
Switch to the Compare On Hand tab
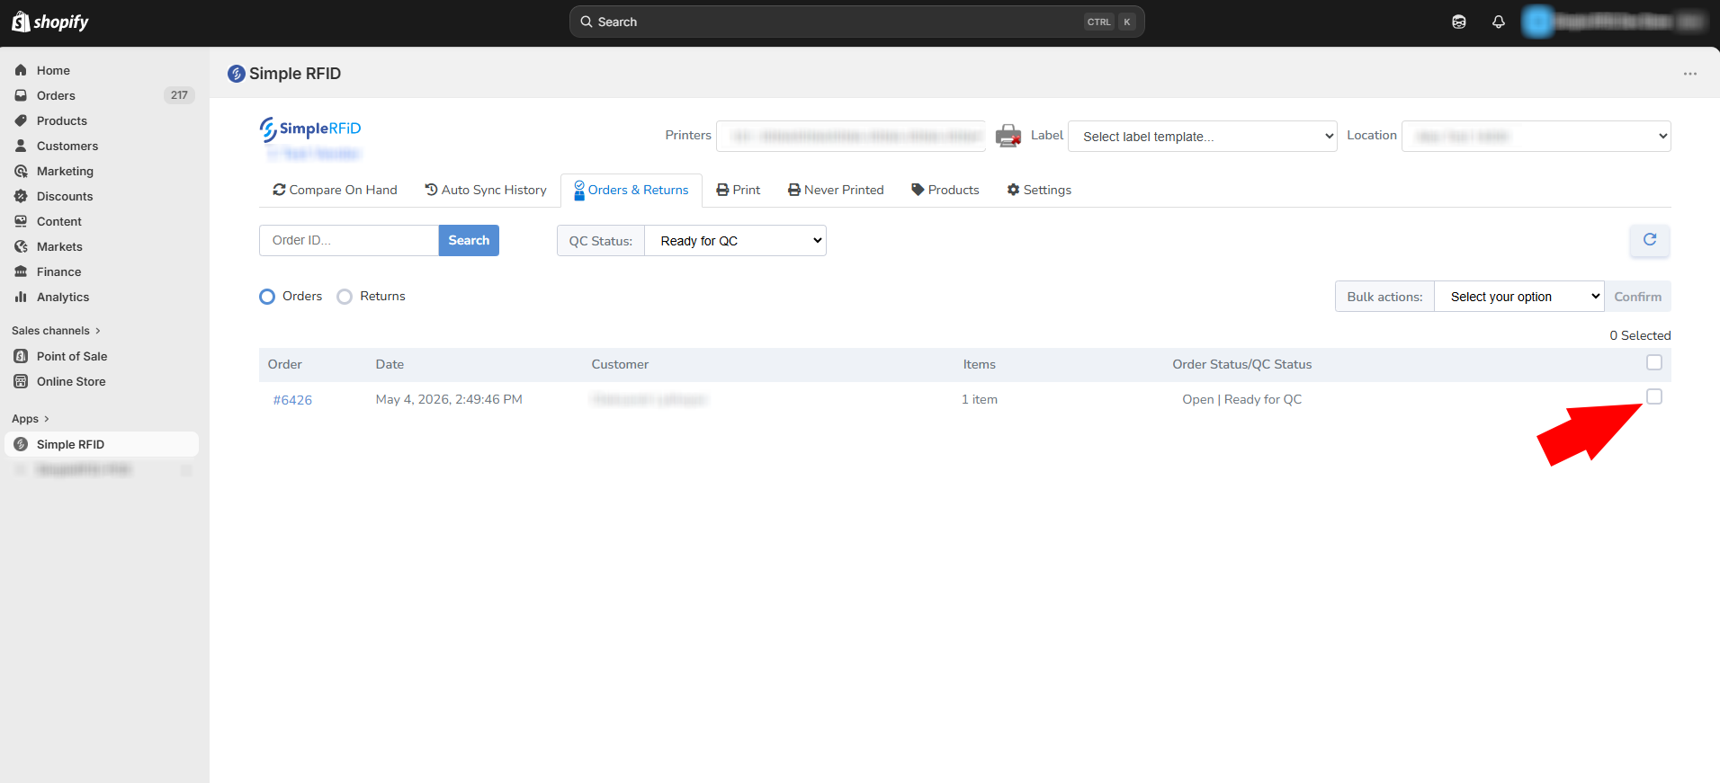[335, 190]
